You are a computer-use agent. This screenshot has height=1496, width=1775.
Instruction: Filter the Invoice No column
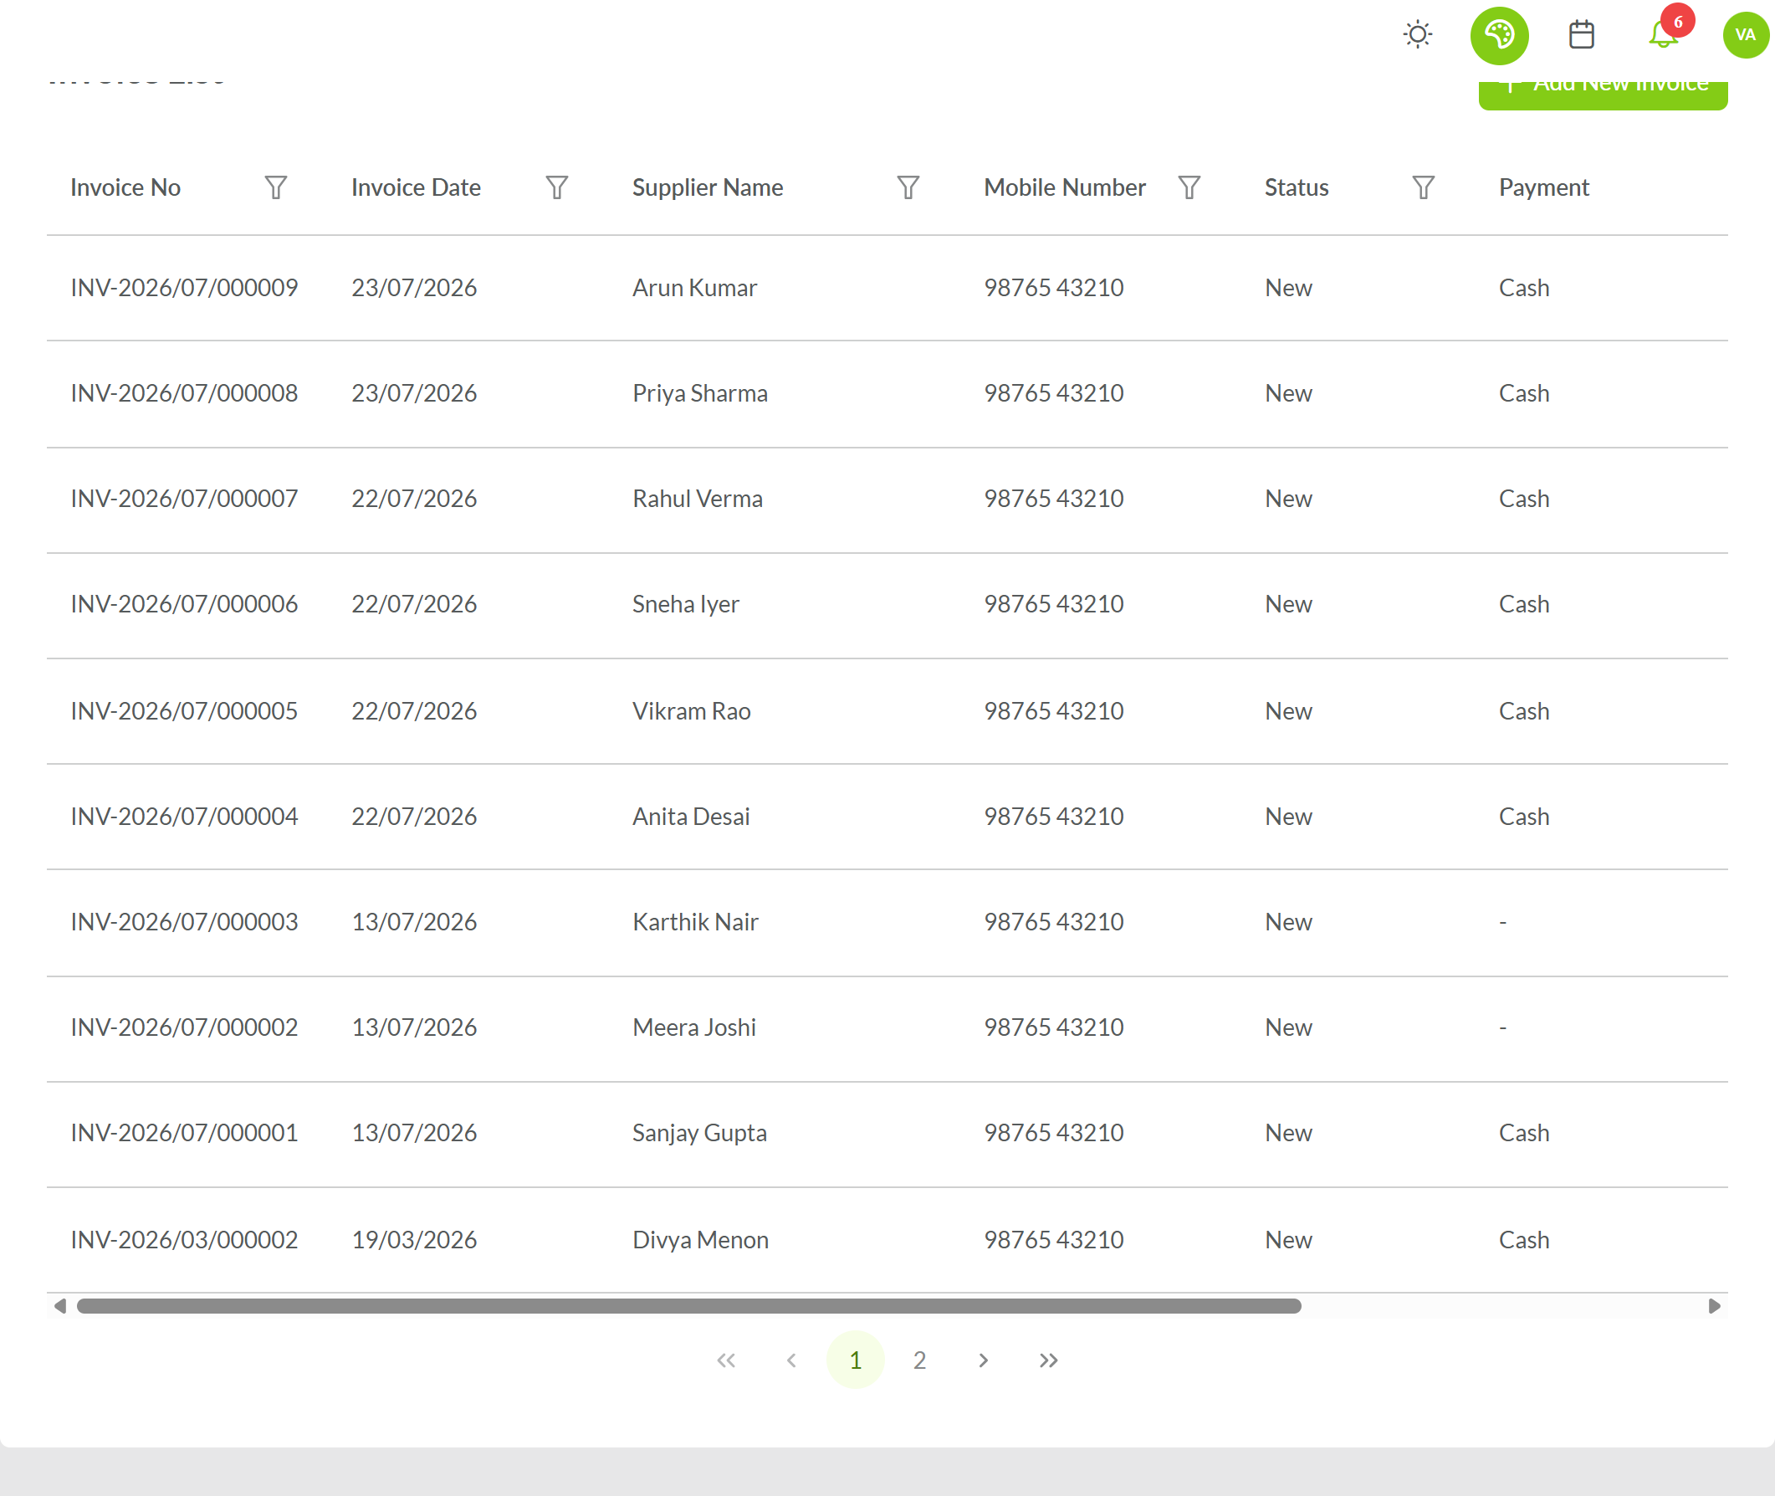point(275,187)
